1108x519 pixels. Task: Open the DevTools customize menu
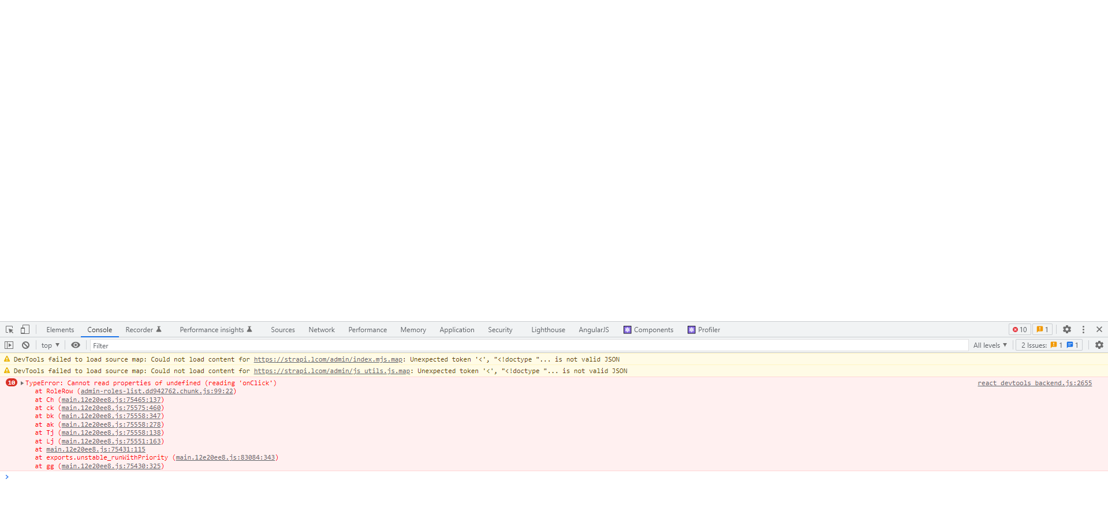tap(1083, 329)
